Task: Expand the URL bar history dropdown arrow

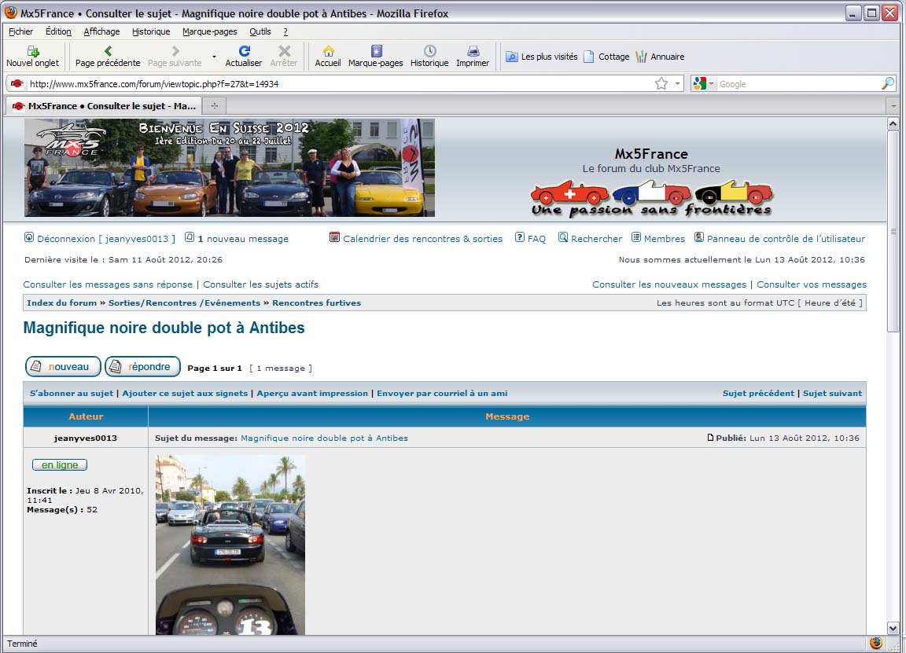Action: click(x=677, y=84)
